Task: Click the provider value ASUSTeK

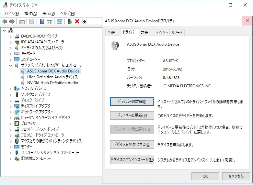Action: pyautogui.click(x=170, y=61)
